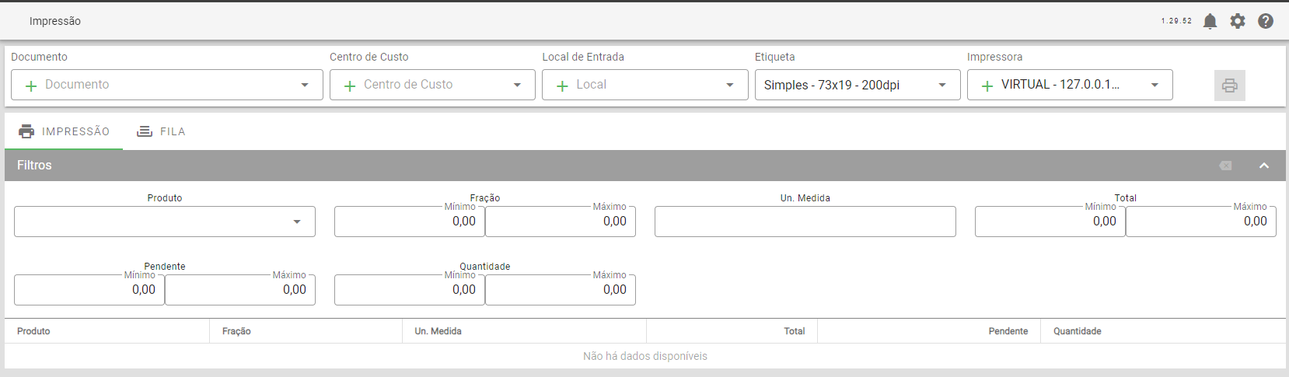The image size is (1289, 377).
Task: Click the Un. Medida filter input
Action: click(x=805, y=222)
